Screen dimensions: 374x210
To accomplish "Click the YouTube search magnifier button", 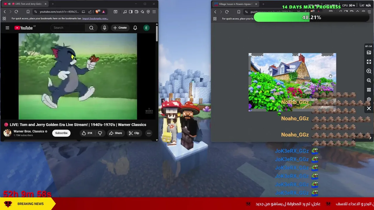I will click(91, 28).
